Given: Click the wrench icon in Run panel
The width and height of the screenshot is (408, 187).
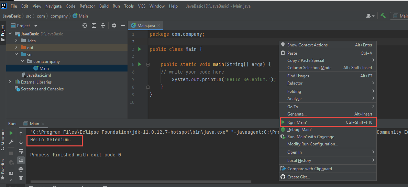Looking at the screenshot, I should [x=11, y=142].
